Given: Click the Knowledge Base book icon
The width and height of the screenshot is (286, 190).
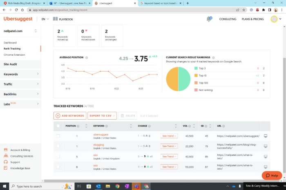Looking at the screenshot, I should click(5, 168).
